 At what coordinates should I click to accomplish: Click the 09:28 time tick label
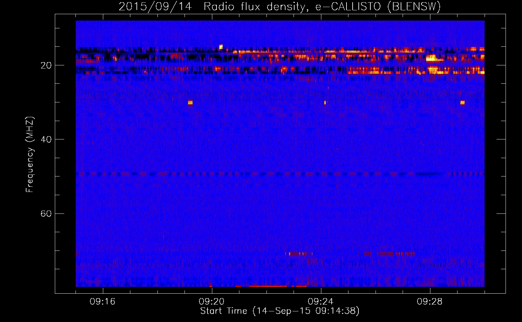tap(430, 302)
